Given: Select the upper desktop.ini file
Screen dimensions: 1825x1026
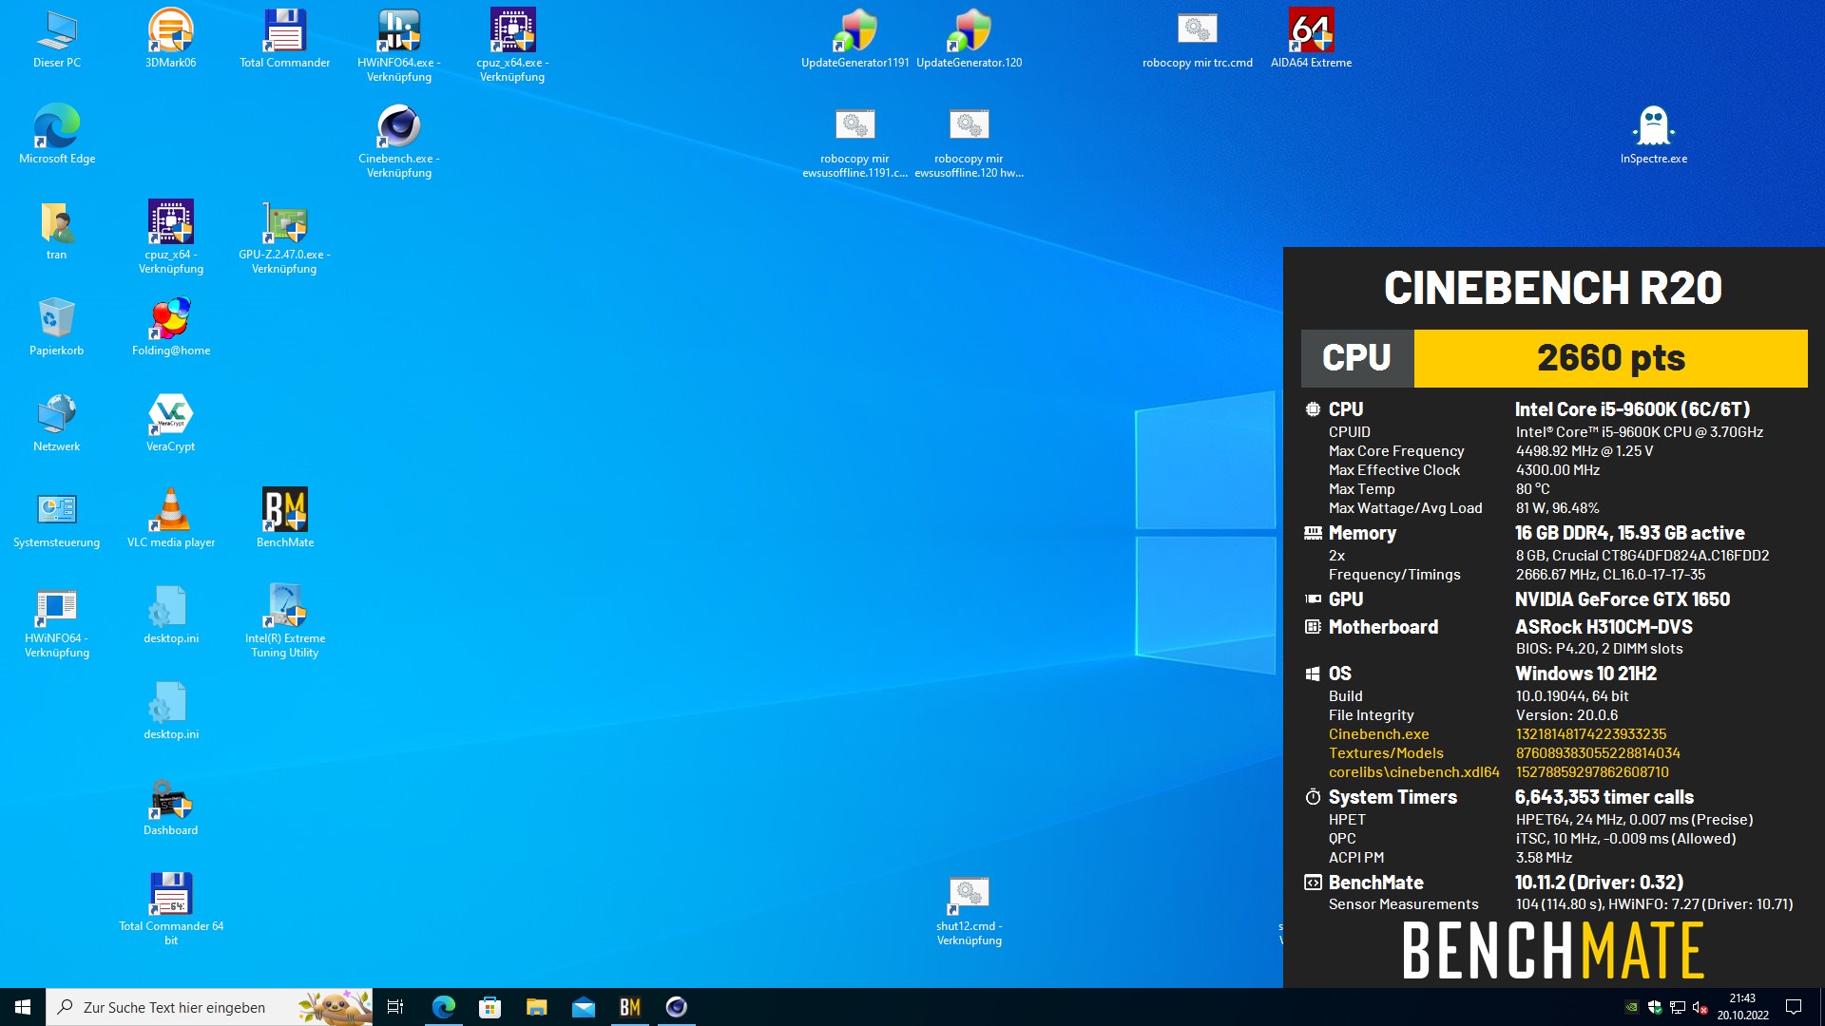Looking at the screenshot, I should [x=171, y=615].
